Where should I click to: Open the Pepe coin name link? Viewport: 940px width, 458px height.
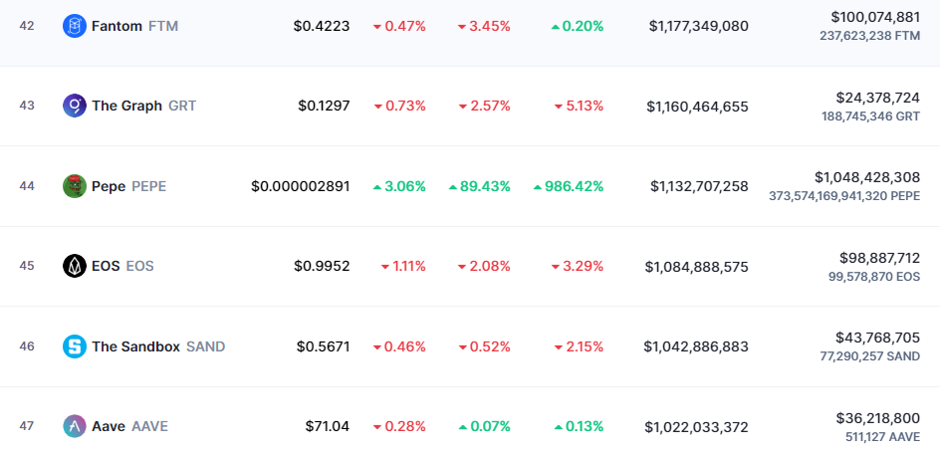109,186
